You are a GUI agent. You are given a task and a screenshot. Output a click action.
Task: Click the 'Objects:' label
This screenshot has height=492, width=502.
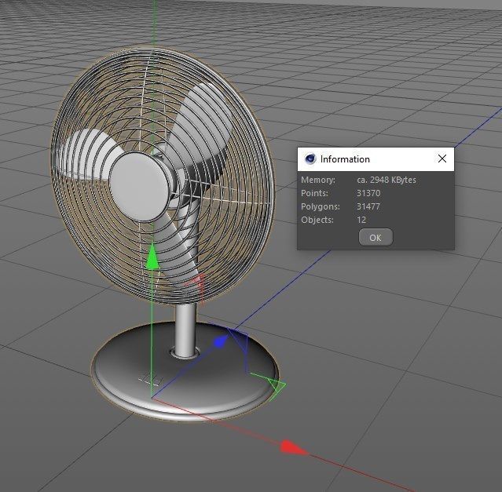tap(317, 220)
